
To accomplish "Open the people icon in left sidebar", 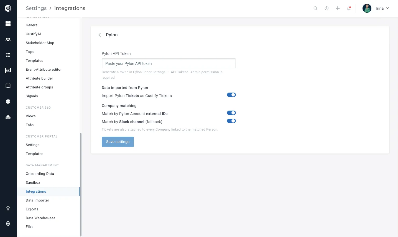I will pos(8,39).
